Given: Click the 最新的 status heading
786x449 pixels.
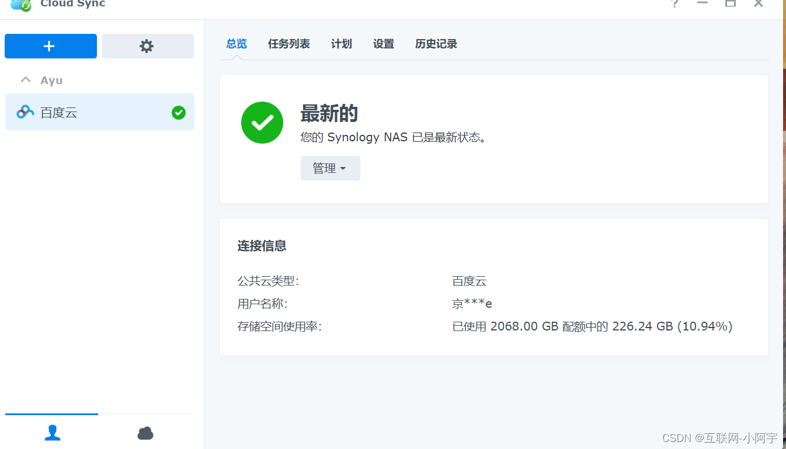Looking at the screenshot, I should tap(329, 113).
